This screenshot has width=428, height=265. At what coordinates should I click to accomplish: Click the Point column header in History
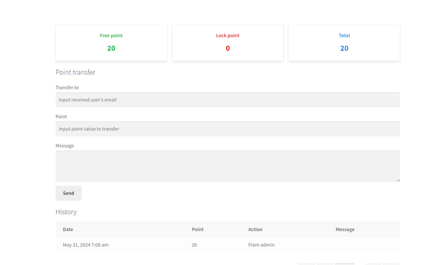[197, 230]
